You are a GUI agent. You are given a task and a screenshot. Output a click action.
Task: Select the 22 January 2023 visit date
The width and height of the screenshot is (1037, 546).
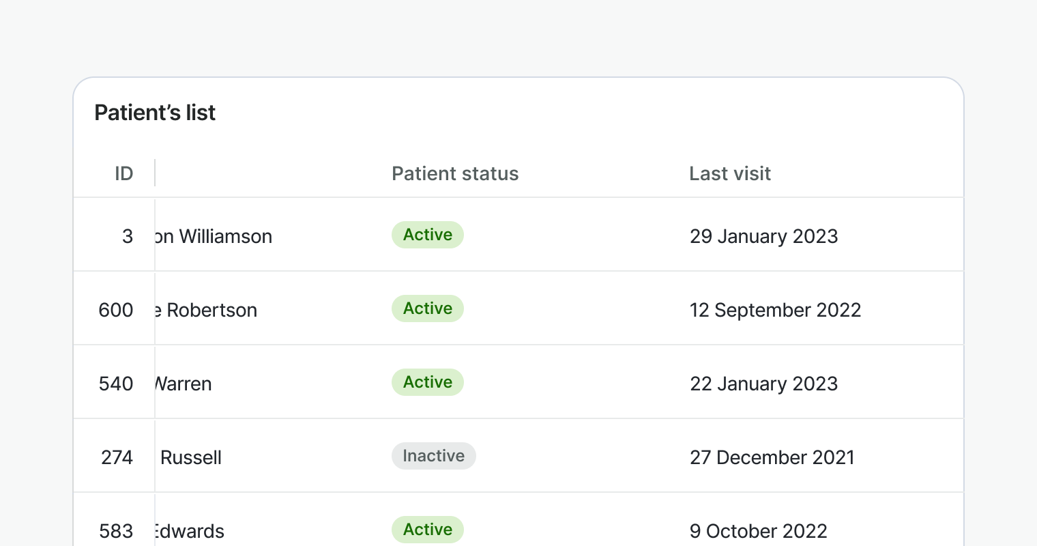click(x=764, y=384)
